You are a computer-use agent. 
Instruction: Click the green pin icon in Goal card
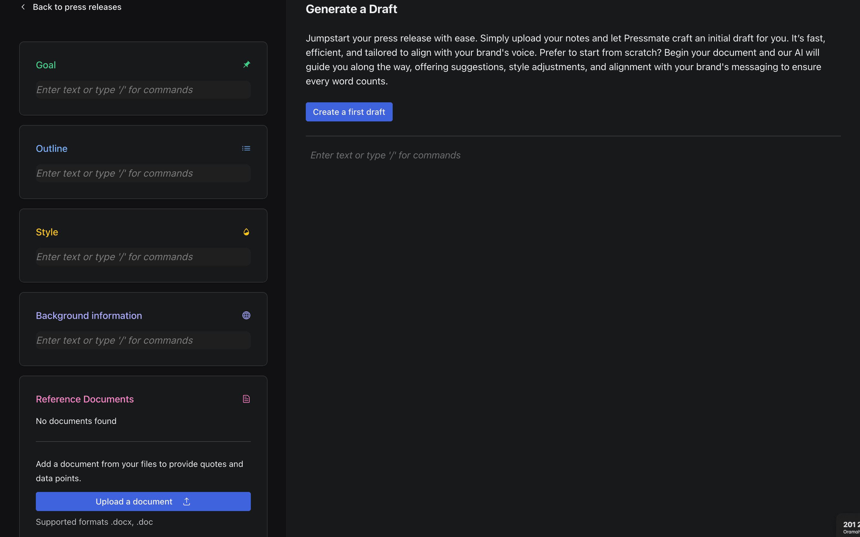(x=246, y=65)
